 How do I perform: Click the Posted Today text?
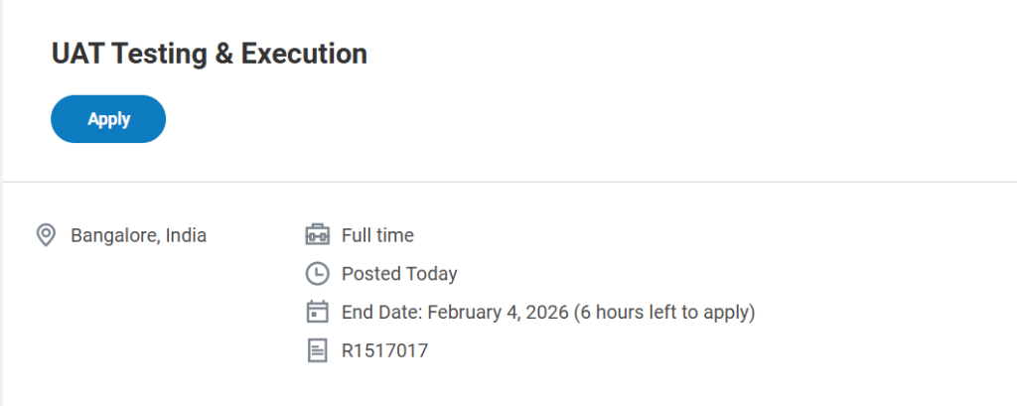399,273
